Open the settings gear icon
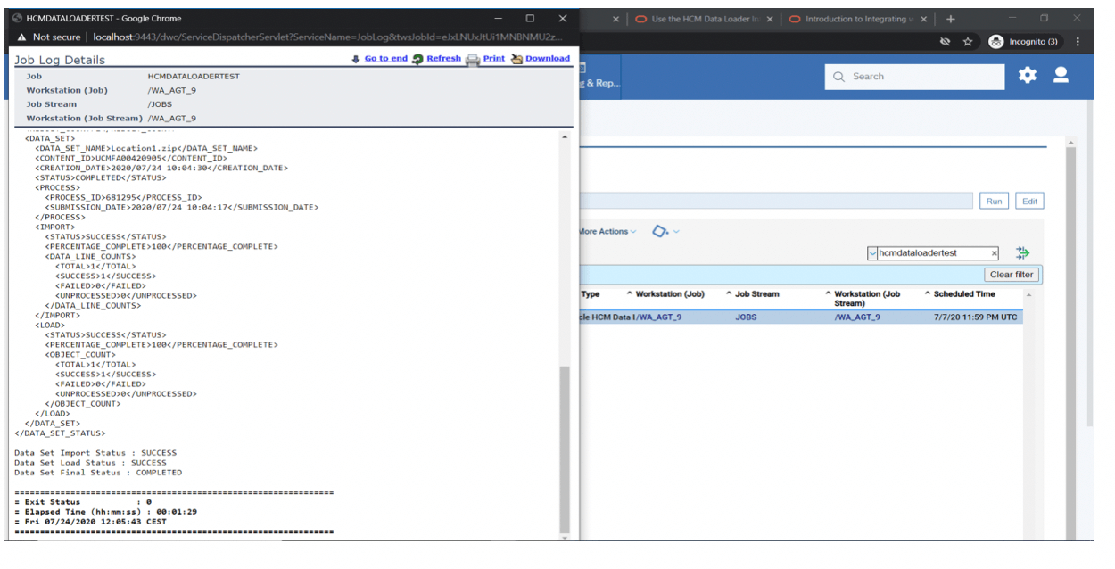This screenshot has width=1115, height=569. [x=1028, y=77]
